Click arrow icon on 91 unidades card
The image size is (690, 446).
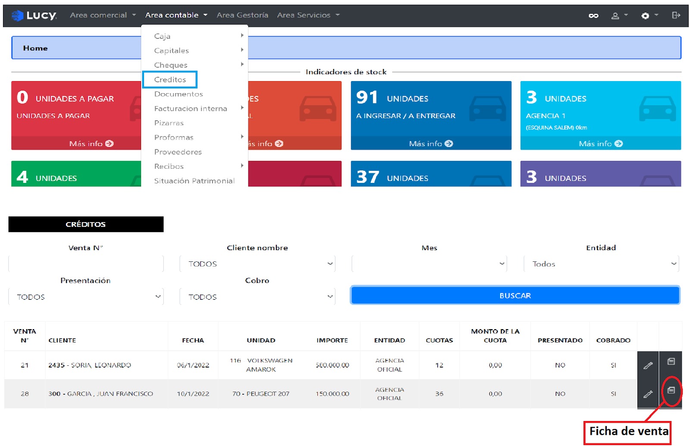coord(449,144)
